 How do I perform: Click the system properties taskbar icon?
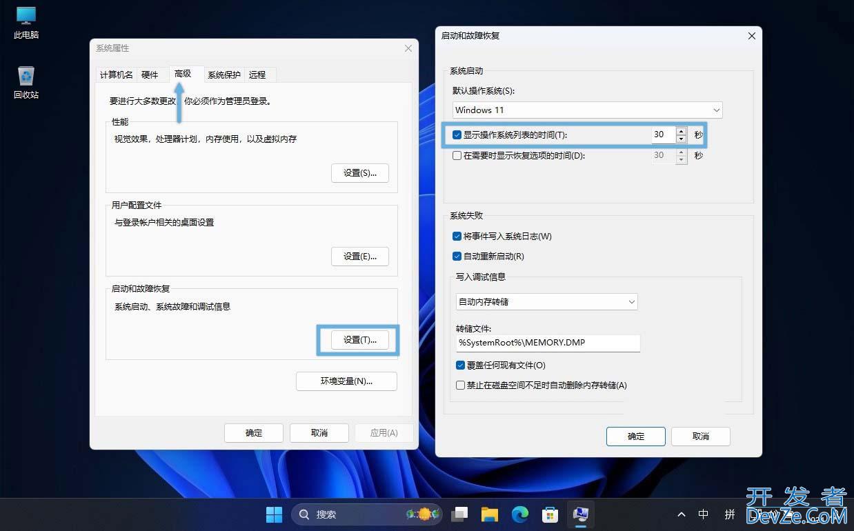coord(580,514)
